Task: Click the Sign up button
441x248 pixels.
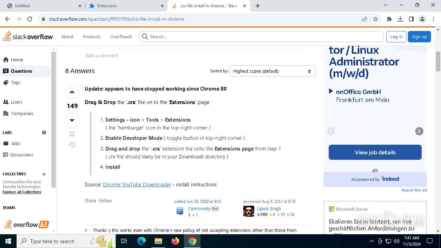Action: [419, 37]
